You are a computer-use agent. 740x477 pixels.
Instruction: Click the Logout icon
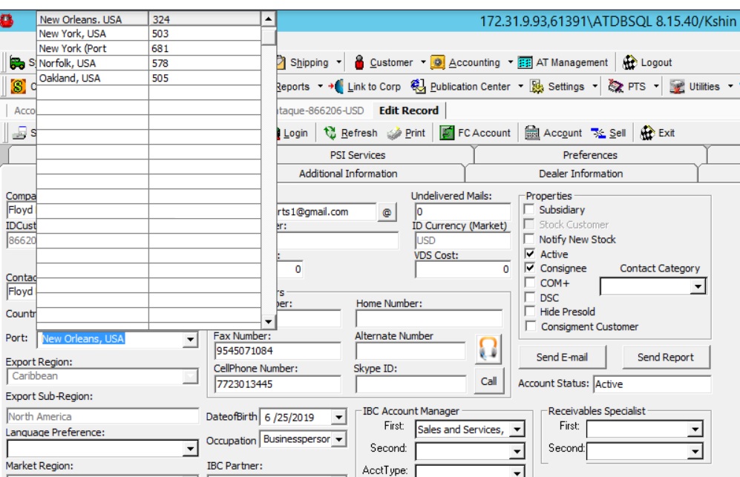click(629, 62)
